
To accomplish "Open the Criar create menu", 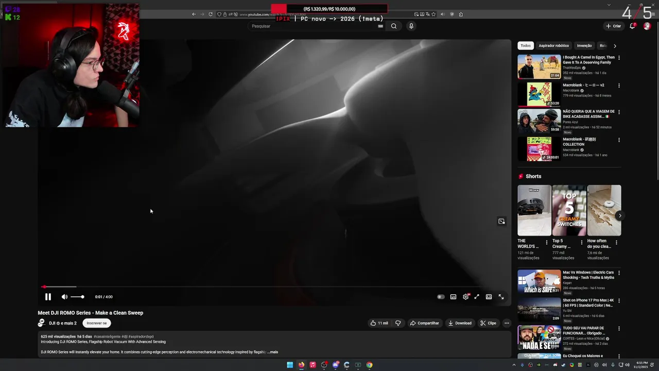I will tap(614, 26).
